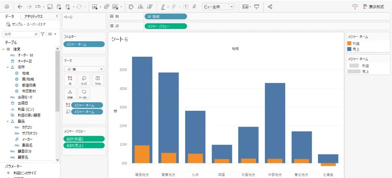Select the オーダー日 field
The image size is (392, 178).
point(24,61)
